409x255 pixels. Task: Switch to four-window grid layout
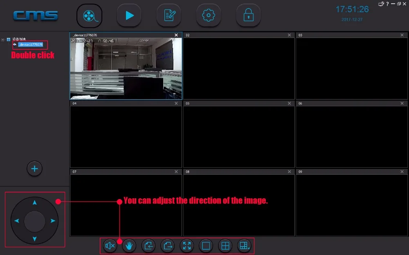[225, 245]
